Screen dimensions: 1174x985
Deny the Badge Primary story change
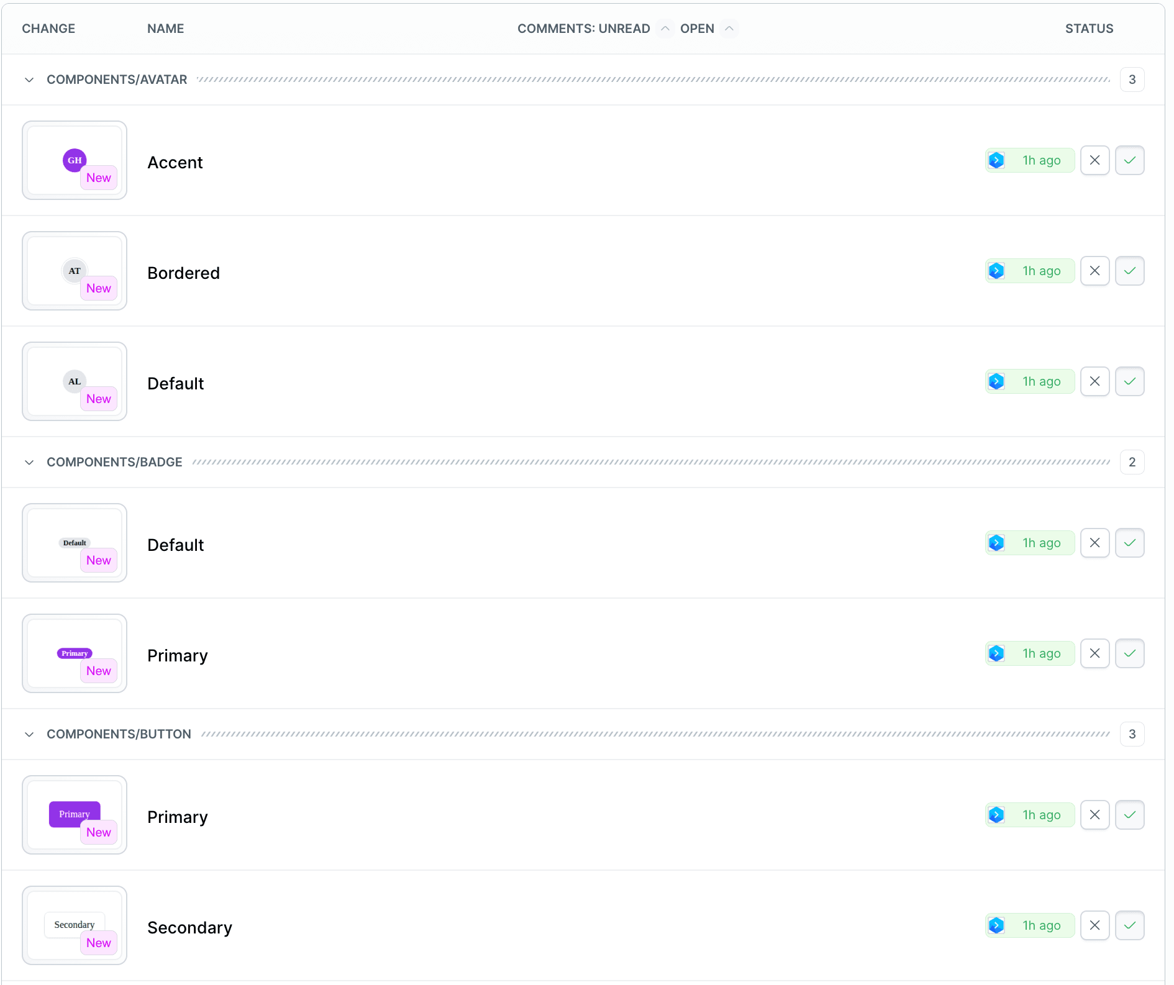pos(1094,653)
